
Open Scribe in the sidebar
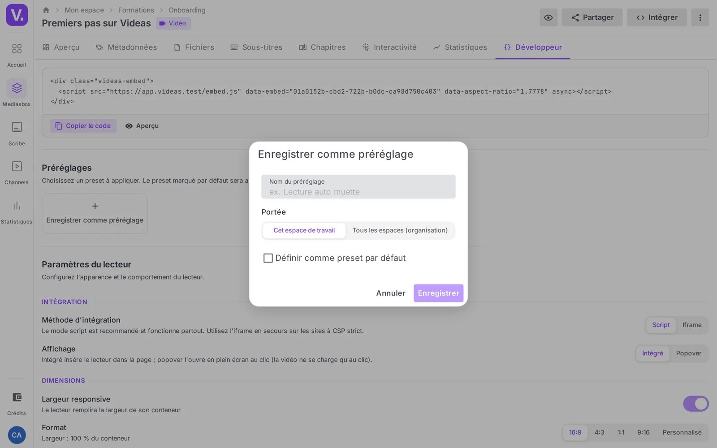17,134
